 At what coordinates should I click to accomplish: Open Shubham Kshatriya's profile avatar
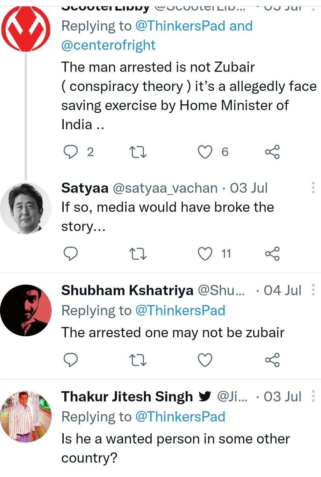point(26,310)
